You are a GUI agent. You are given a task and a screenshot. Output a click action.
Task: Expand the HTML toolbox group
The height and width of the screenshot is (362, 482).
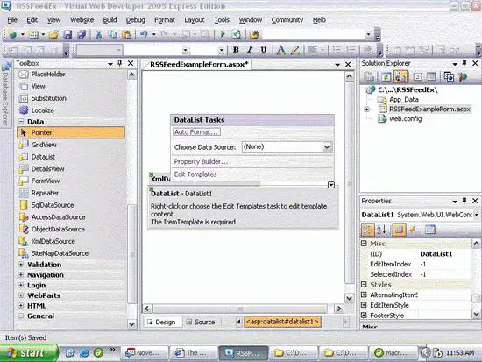(x=21, y=306)
